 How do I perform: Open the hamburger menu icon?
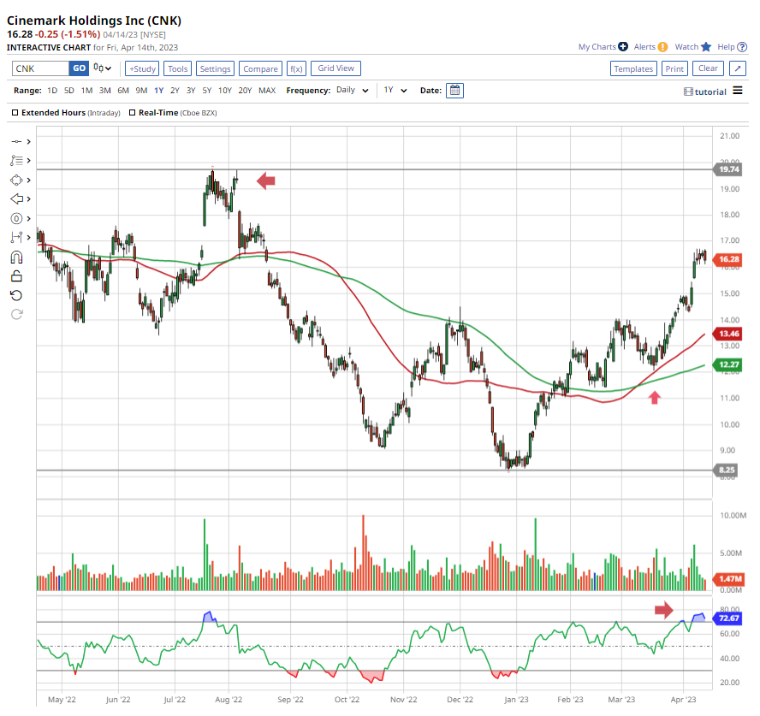tap(737, 91)
